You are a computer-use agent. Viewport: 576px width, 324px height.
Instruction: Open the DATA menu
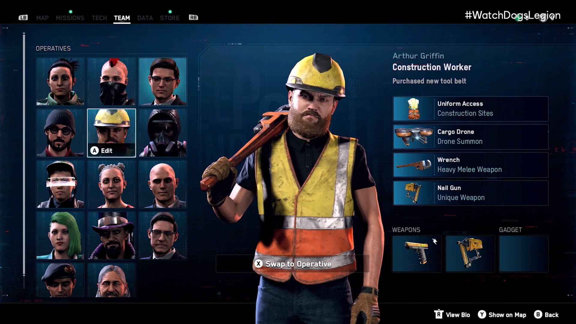coord(145,17)
